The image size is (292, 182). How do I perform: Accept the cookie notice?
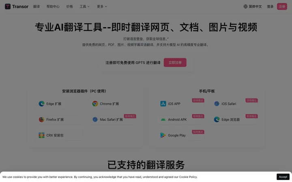(x=283, y=177)
